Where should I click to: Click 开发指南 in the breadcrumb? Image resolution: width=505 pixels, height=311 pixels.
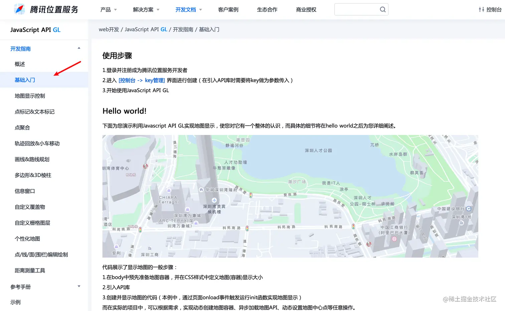183,29
